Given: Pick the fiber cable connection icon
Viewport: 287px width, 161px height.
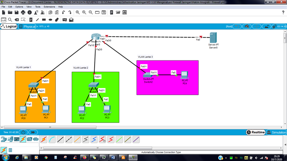Looking at the screenshot, I should click(77, 140).
